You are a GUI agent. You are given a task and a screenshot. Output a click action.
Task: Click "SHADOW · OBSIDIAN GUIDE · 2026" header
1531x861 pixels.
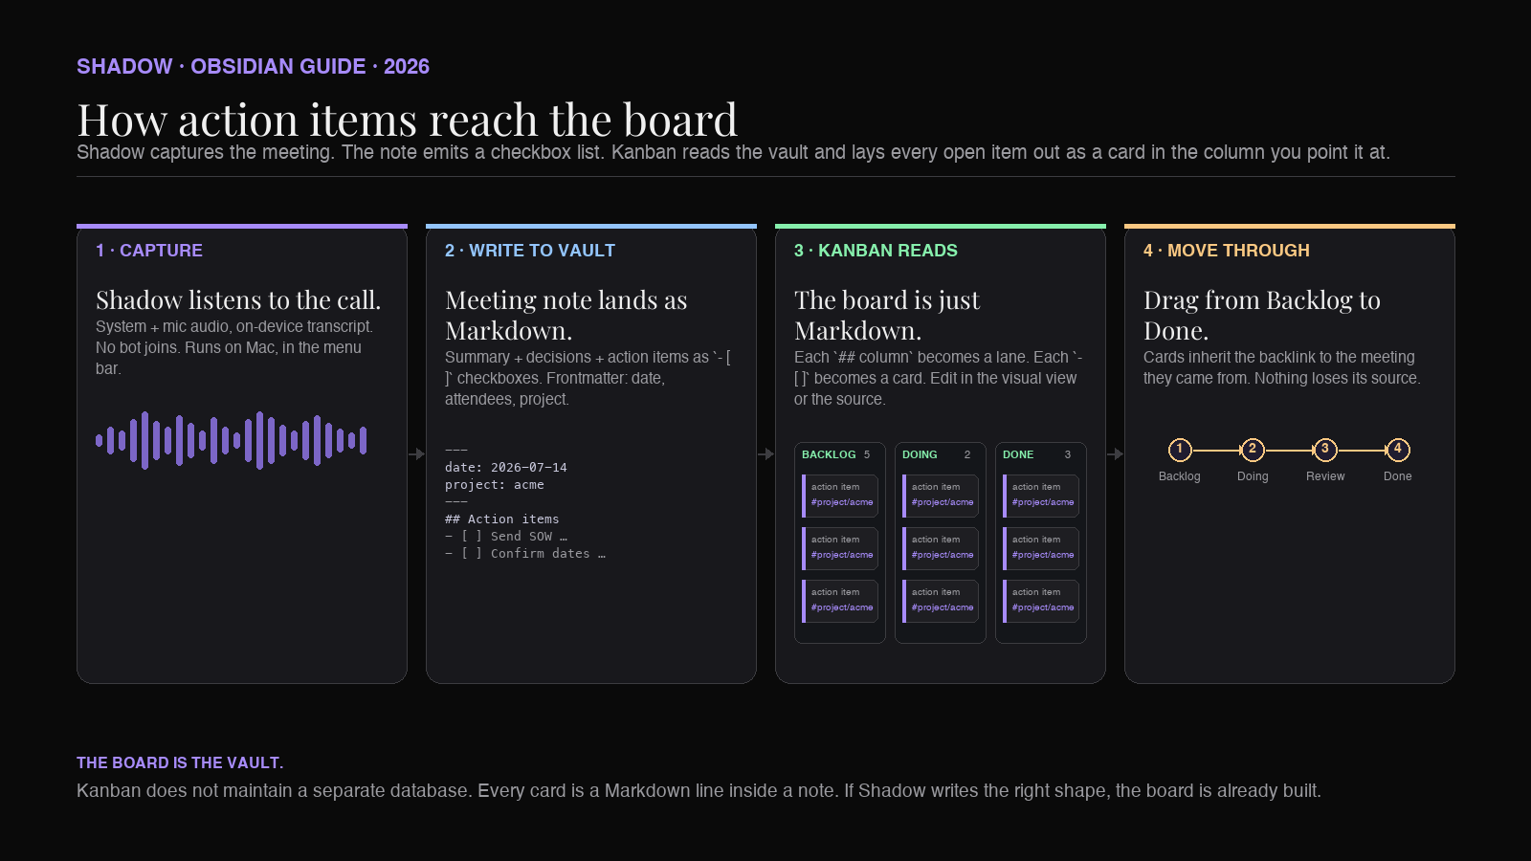click(x=254, y=67)
